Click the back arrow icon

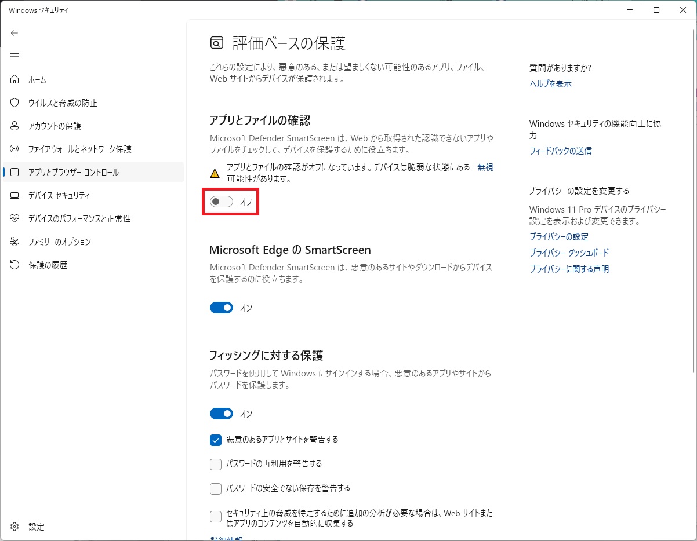click(x=14, y=33)
